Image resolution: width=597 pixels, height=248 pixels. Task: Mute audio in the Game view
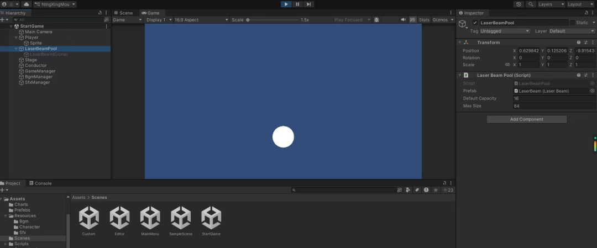tap(404, 20)
